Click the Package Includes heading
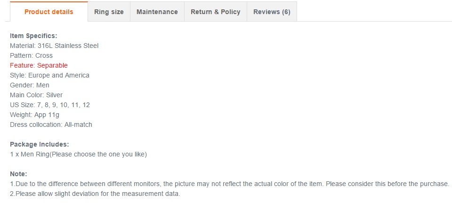Viewport: 452px width, 210px height. pos(40,144)
